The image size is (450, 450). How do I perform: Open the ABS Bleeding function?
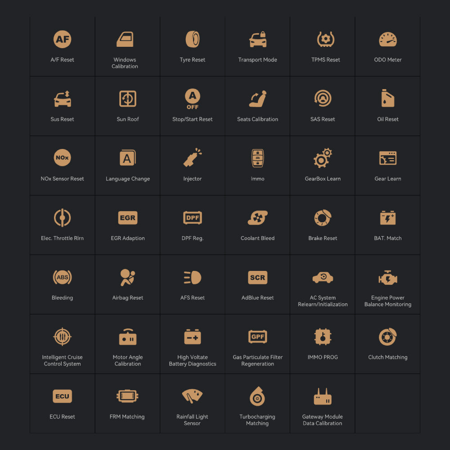tap(62, 278)
